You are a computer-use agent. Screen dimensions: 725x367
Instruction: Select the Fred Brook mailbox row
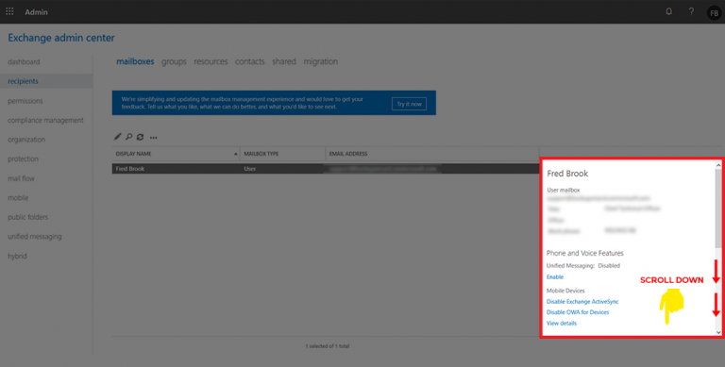326,169
